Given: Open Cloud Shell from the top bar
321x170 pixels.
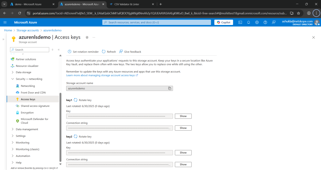Looking at the screenshot, I should 240,22.
